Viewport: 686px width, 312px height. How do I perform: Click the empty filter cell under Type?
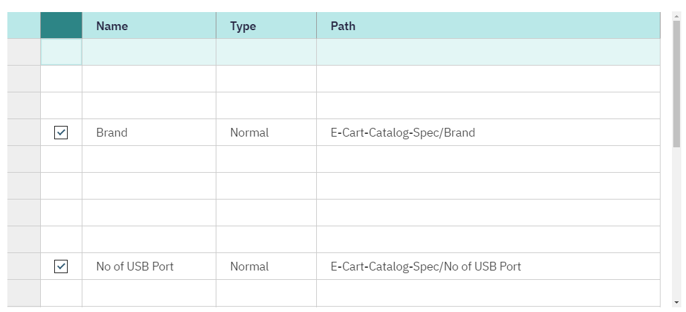(x=267, y=52)
